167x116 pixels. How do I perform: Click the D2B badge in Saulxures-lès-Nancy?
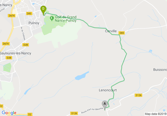coord(9,58)
